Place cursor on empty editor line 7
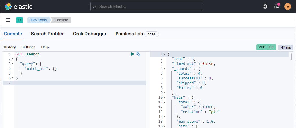 tap(80, 83)
